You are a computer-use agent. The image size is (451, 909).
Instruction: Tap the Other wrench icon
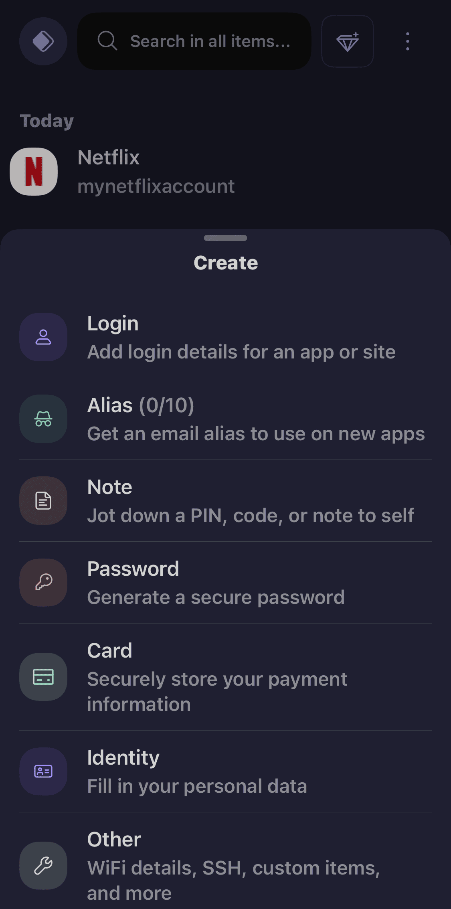coord(43,866)
